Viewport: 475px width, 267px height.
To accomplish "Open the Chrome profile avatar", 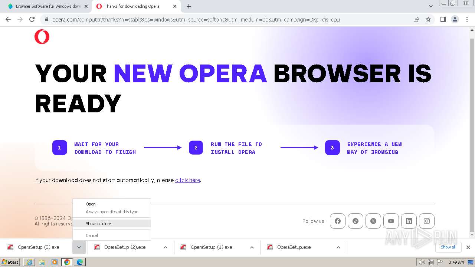I will pos(455,19).
